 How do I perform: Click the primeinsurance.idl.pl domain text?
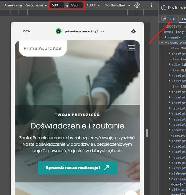point(81,31)
